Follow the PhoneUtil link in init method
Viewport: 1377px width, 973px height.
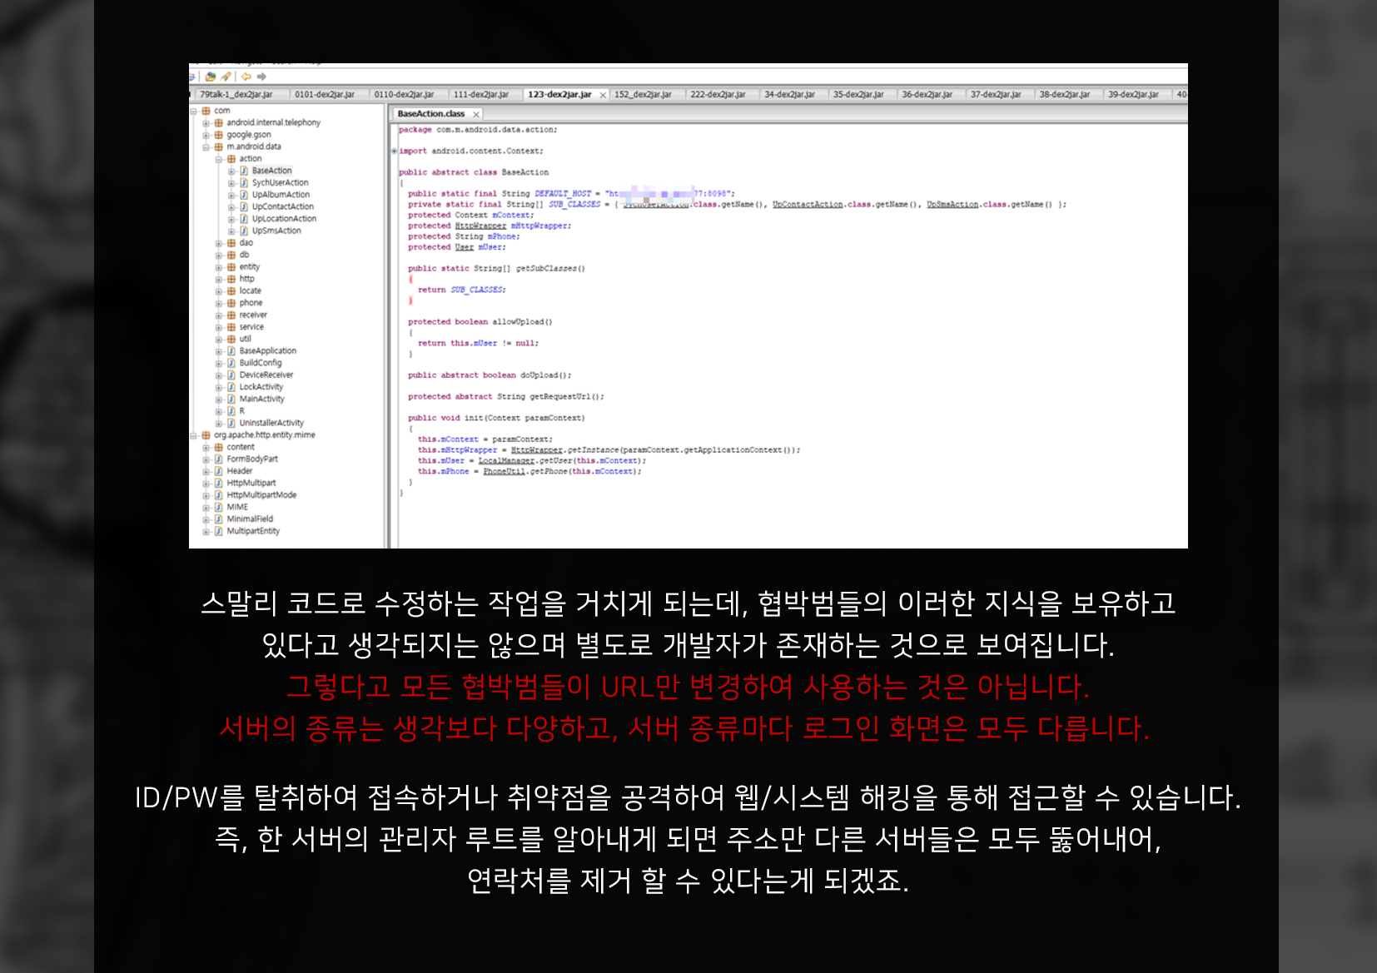point(504,472)
